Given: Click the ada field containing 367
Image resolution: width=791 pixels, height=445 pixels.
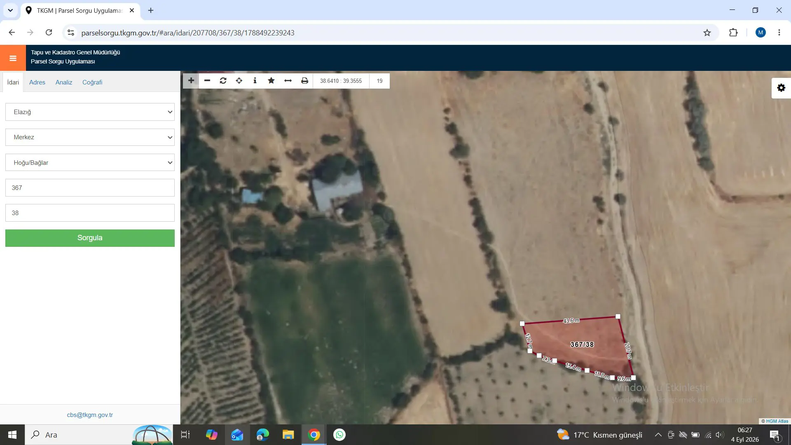Looking at the screenshot, I should point(90,187).
